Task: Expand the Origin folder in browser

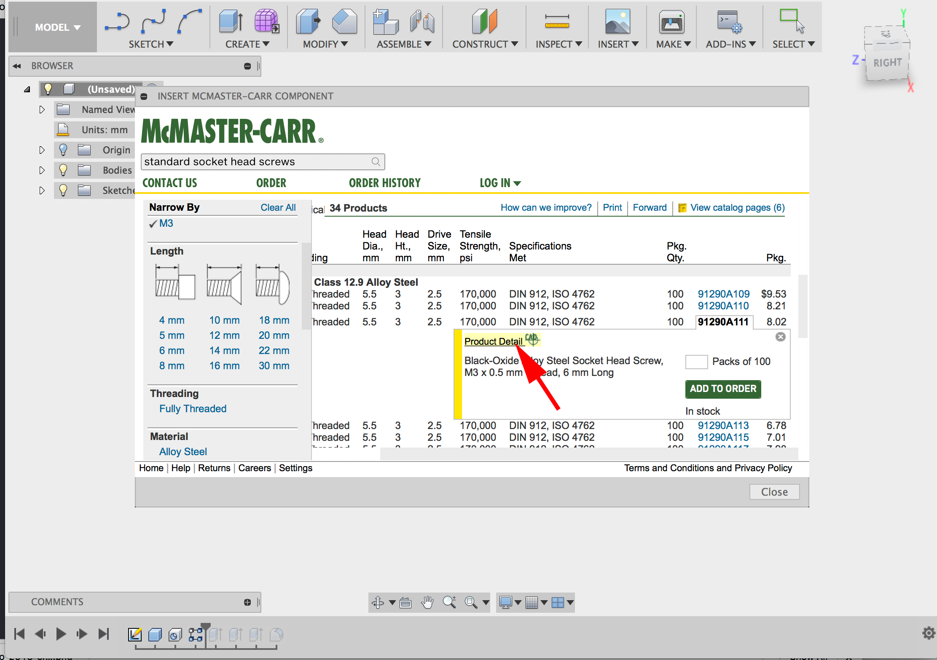Action: point(42,150)
